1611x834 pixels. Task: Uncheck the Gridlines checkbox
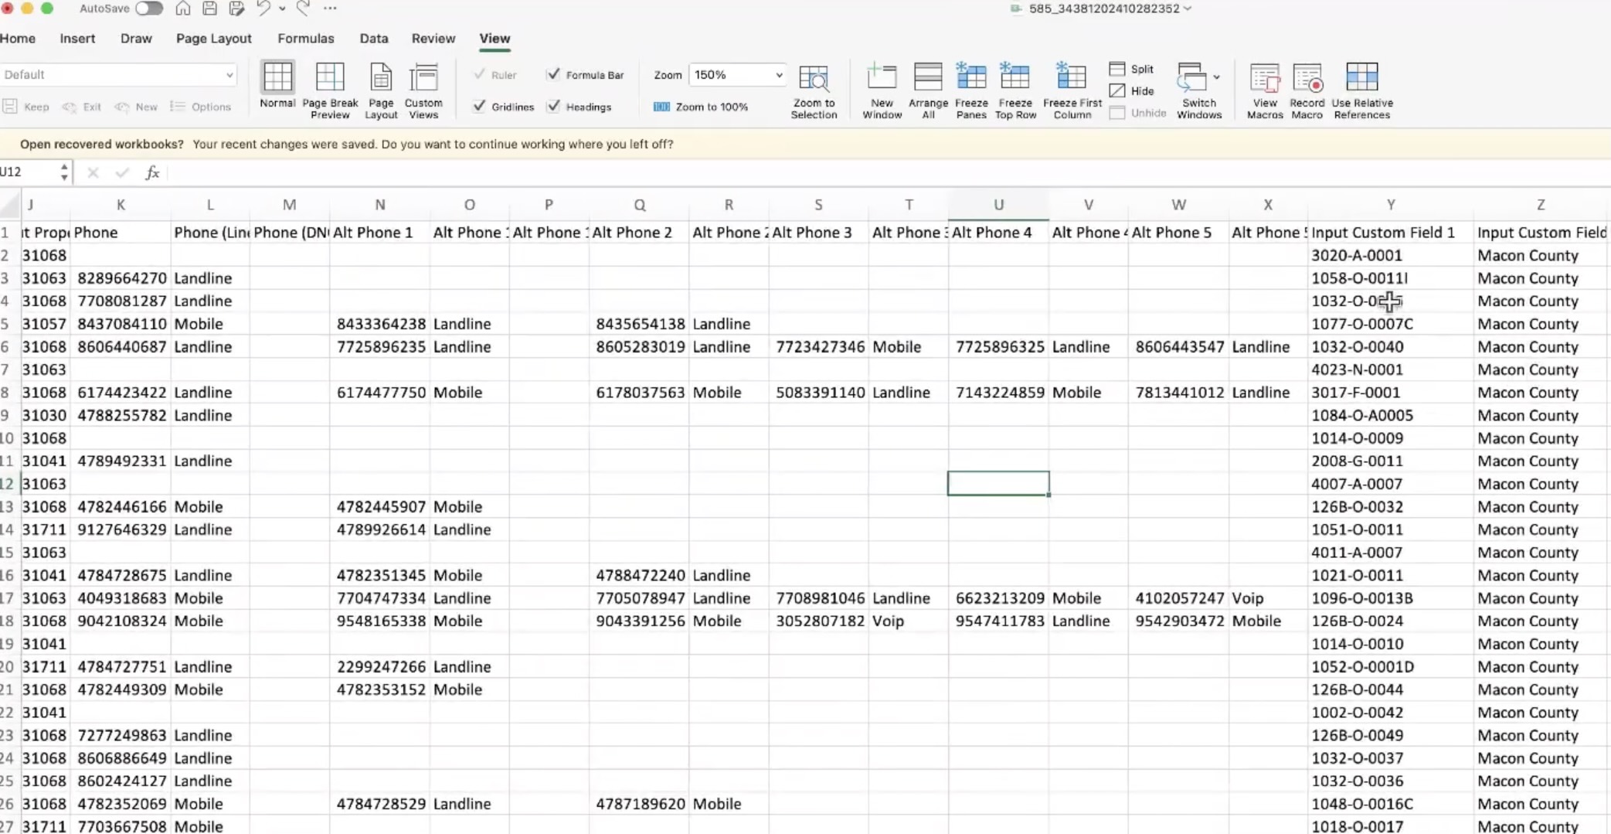click(480, 107)
